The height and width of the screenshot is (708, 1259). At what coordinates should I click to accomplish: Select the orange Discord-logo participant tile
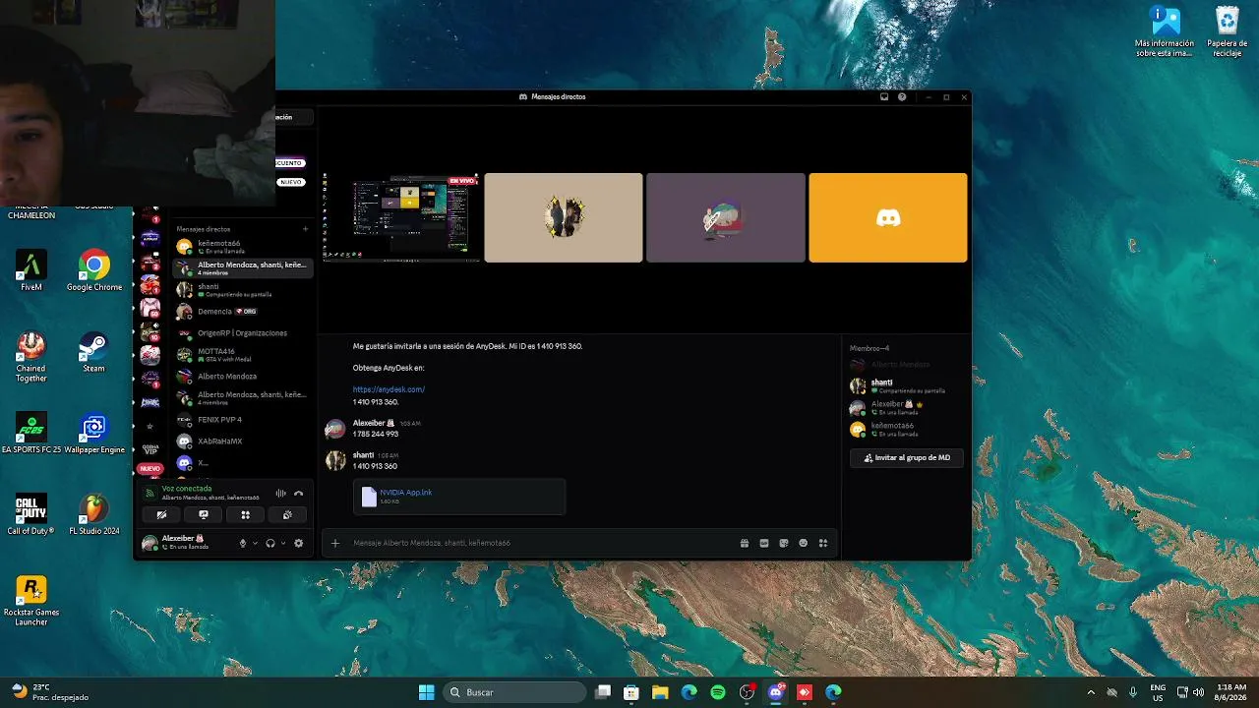(888, 217)
